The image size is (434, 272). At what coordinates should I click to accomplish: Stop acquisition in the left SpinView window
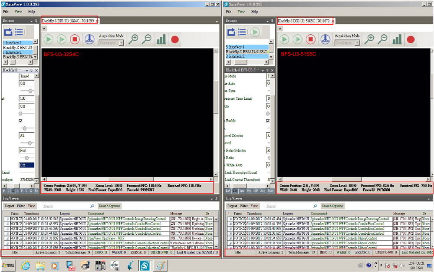tap(75, 39)
